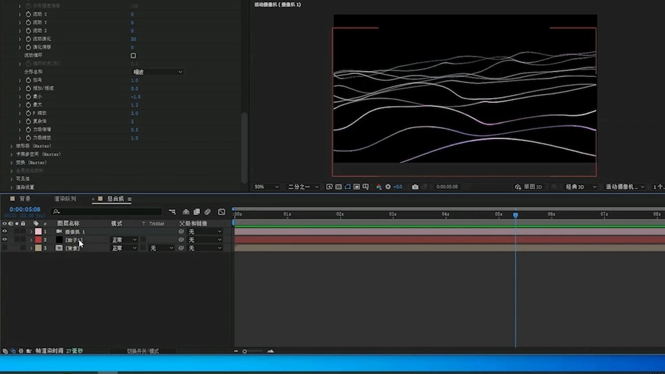Screen dimensions: 665x374
Task: Select the 总合成 timeline tab
Action: coord(115,199)
